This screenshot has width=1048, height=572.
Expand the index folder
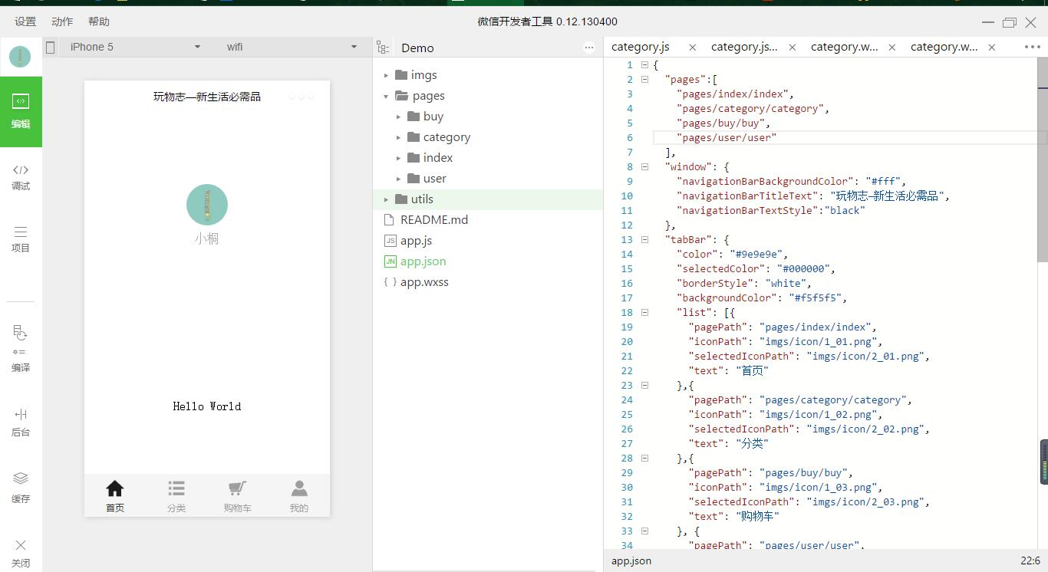click(399, 158)
